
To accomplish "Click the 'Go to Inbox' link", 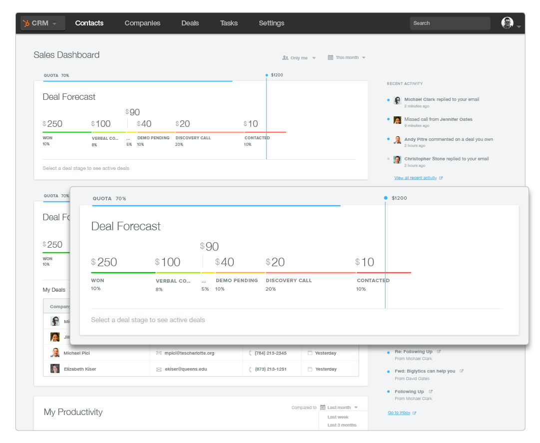I will click(x=399, y=413).
